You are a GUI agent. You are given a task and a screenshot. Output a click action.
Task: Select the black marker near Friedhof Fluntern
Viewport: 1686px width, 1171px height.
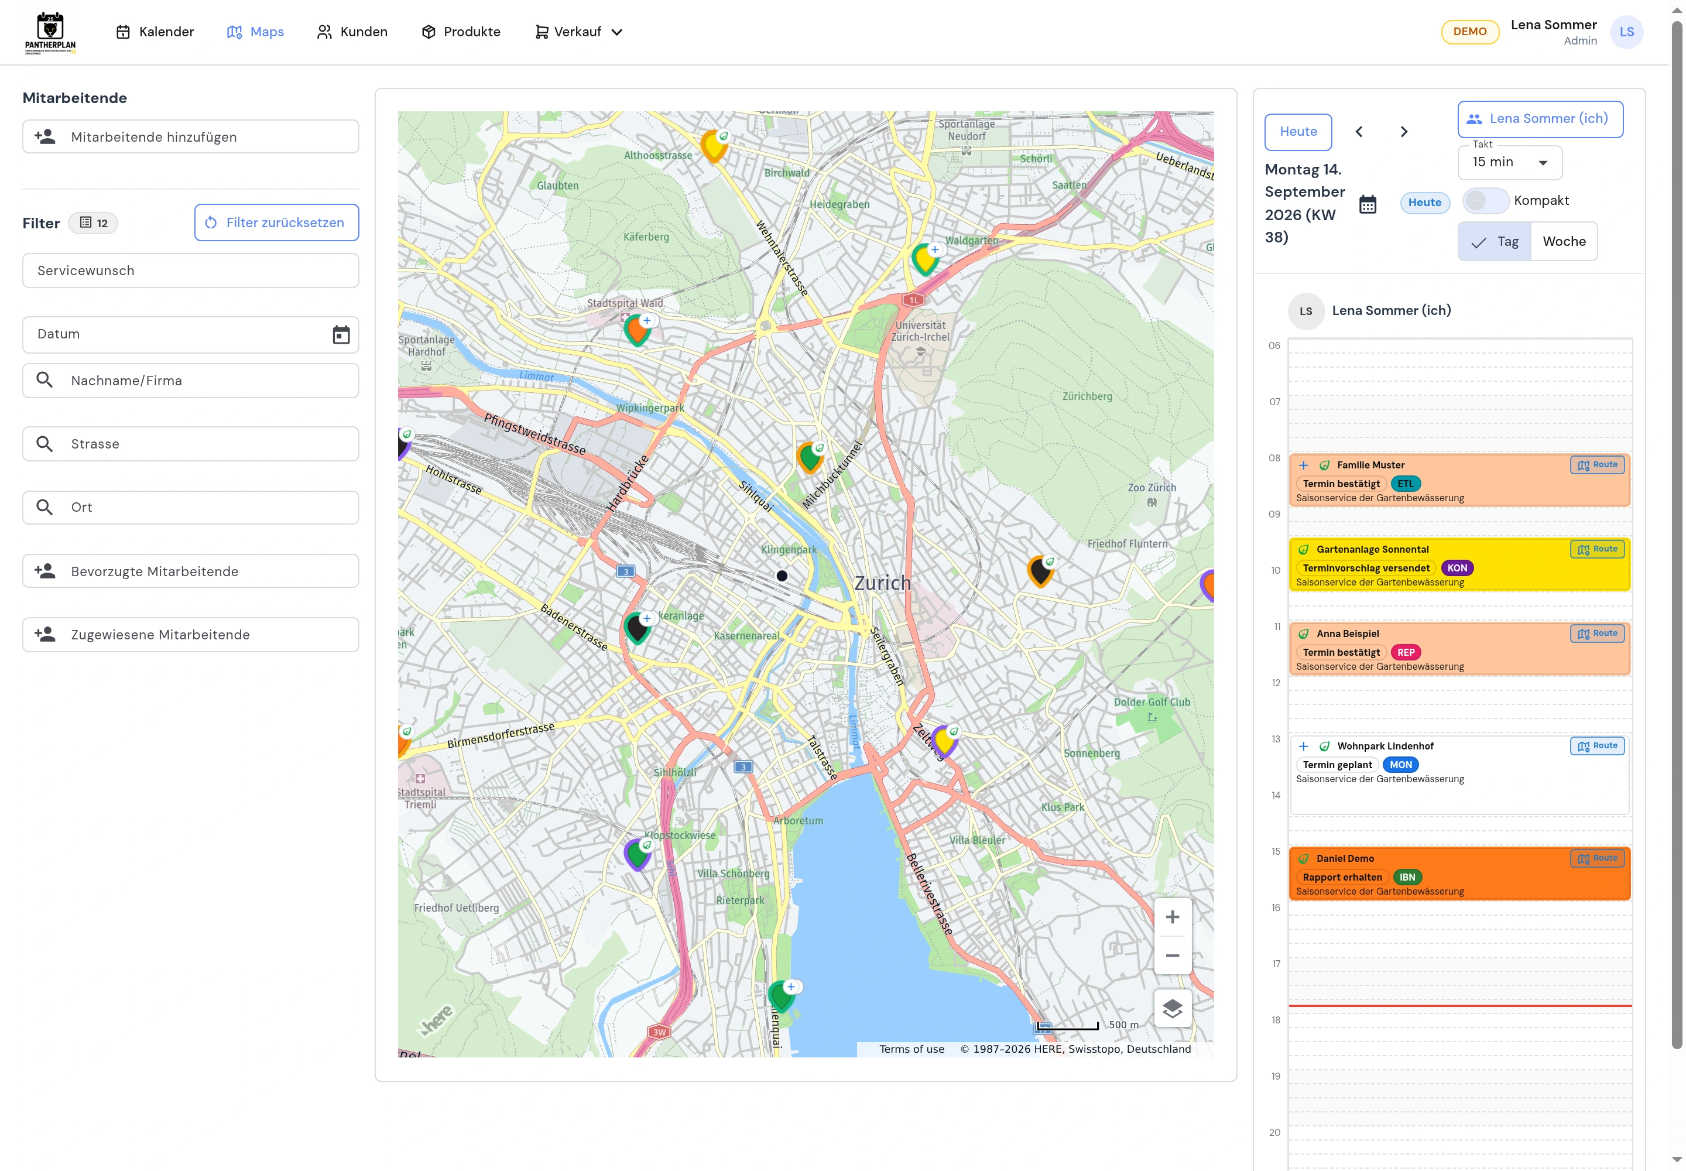(1040, 571)
